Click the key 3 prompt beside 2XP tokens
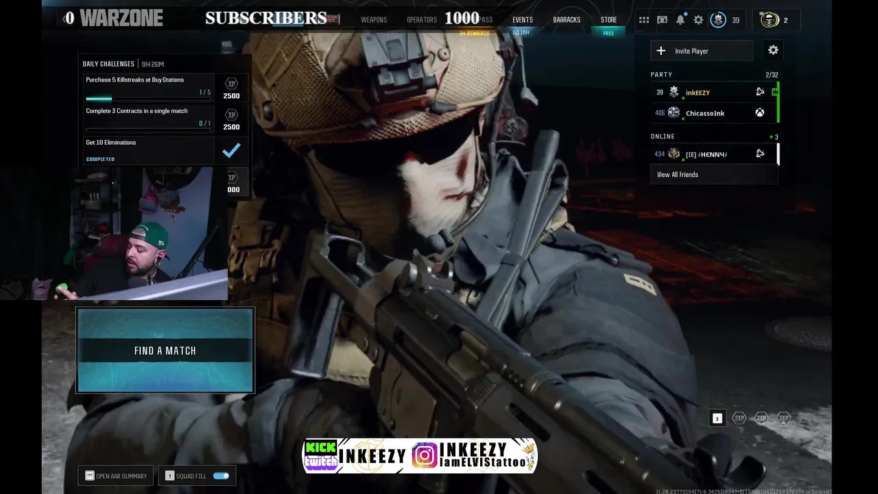The width and height of the screenshot is (878, 494). 717,419
